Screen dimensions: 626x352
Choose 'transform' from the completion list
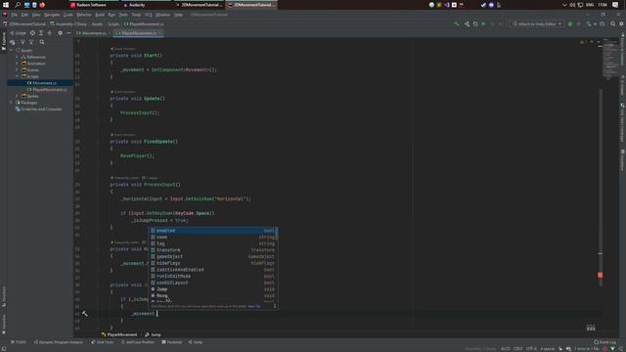[x=213, y=250]
